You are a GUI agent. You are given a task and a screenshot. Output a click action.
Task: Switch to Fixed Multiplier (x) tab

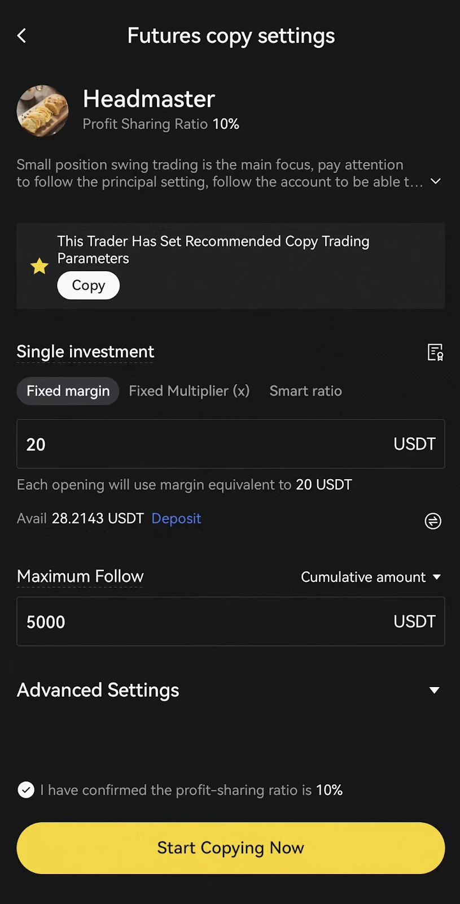[x=189, y=391]
